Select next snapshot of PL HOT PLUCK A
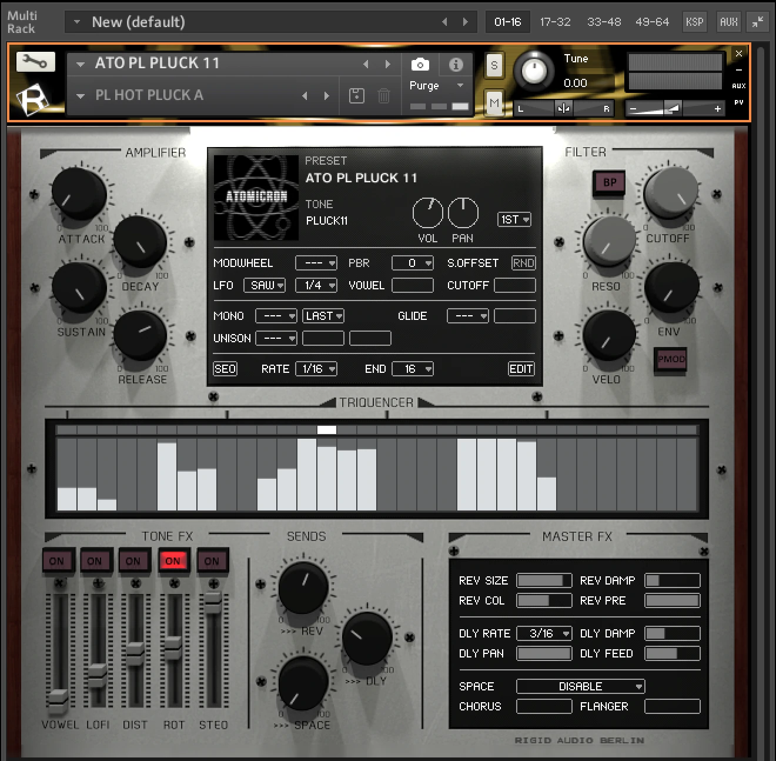776x761 pixels. click(326, 95)
